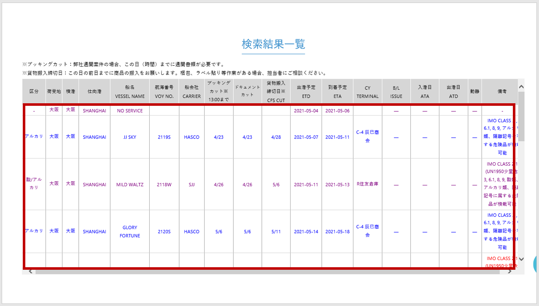
Task: Click the R住友倉庫 terminal cell
Action: (x=368, y=184)
